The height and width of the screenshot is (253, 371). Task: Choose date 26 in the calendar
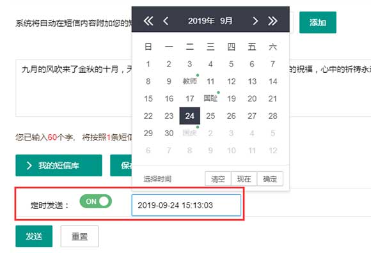231,116
